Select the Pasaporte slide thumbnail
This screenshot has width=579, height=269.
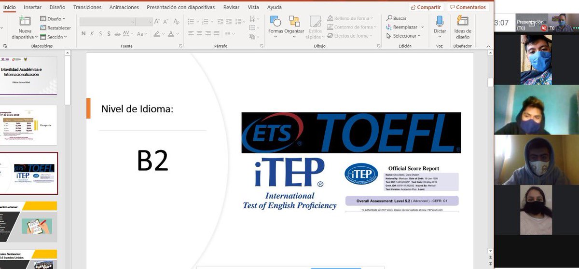28,125
